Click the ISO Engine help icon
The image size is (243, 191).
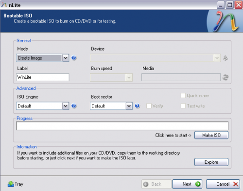click(74, 106)
